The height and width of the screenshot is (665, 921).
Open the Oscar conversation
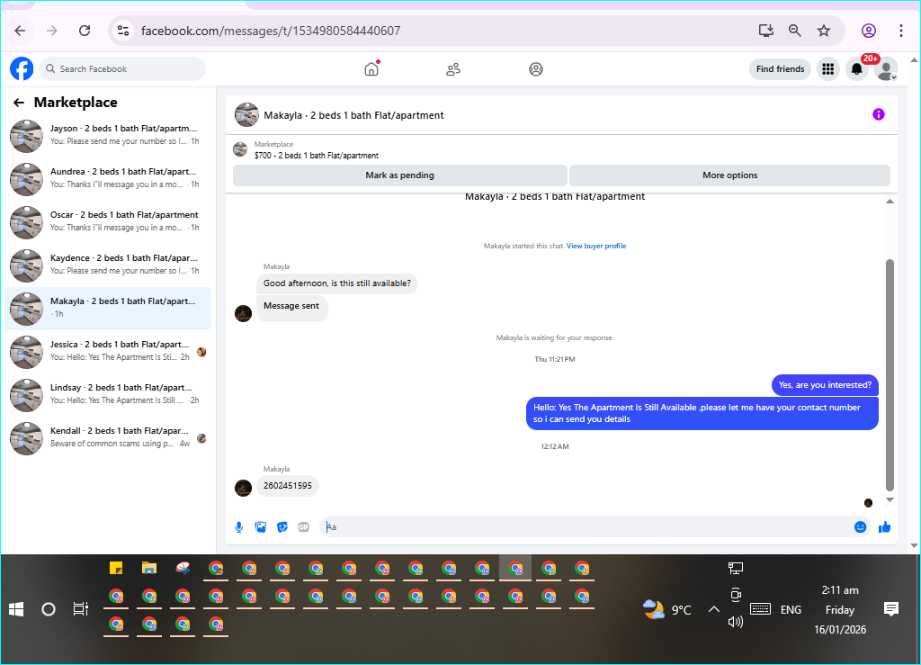[x=108, y=222]
